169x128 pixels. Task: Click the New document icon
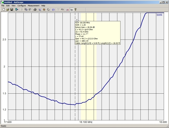4,10
